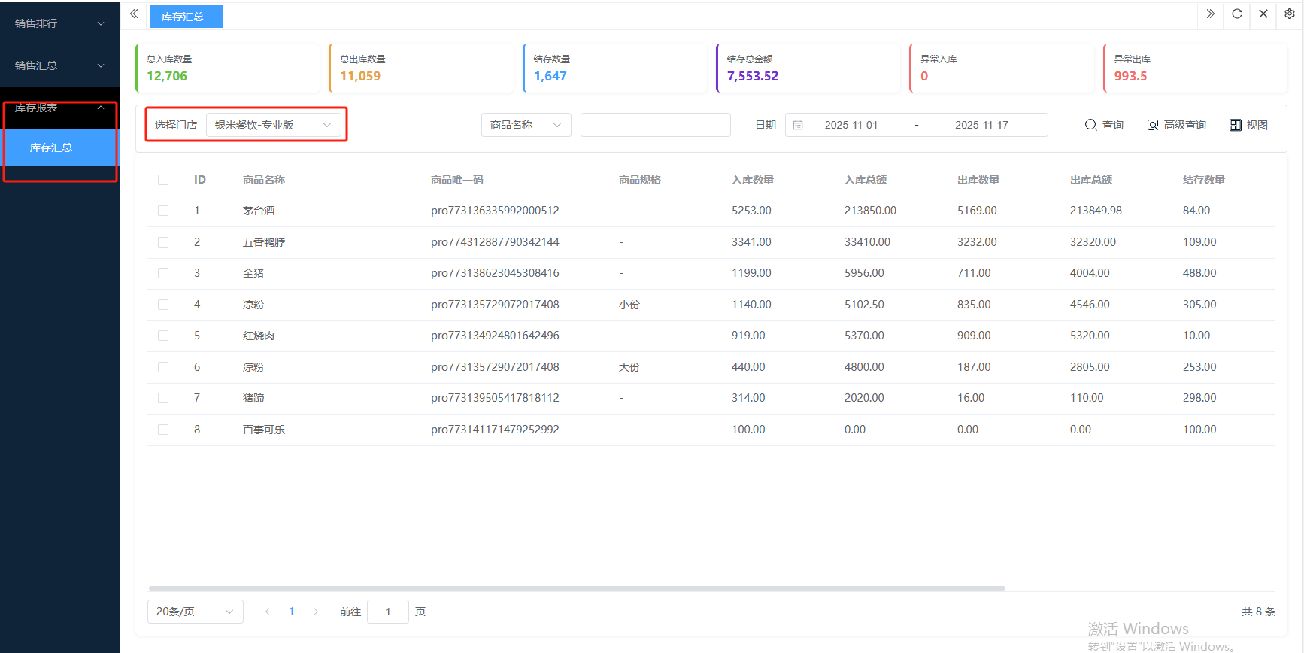This screenshot has width=1304, height=653.
Task: Select the checkbox for 红烧肉 row
Action: pyautogui.click(x=163, y=336)
